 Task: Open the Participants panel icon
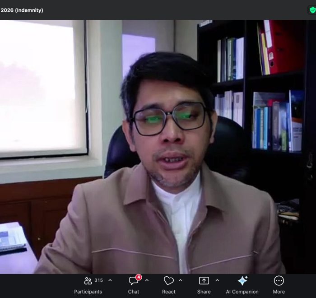pyautogui.click(x=88, y=281)
